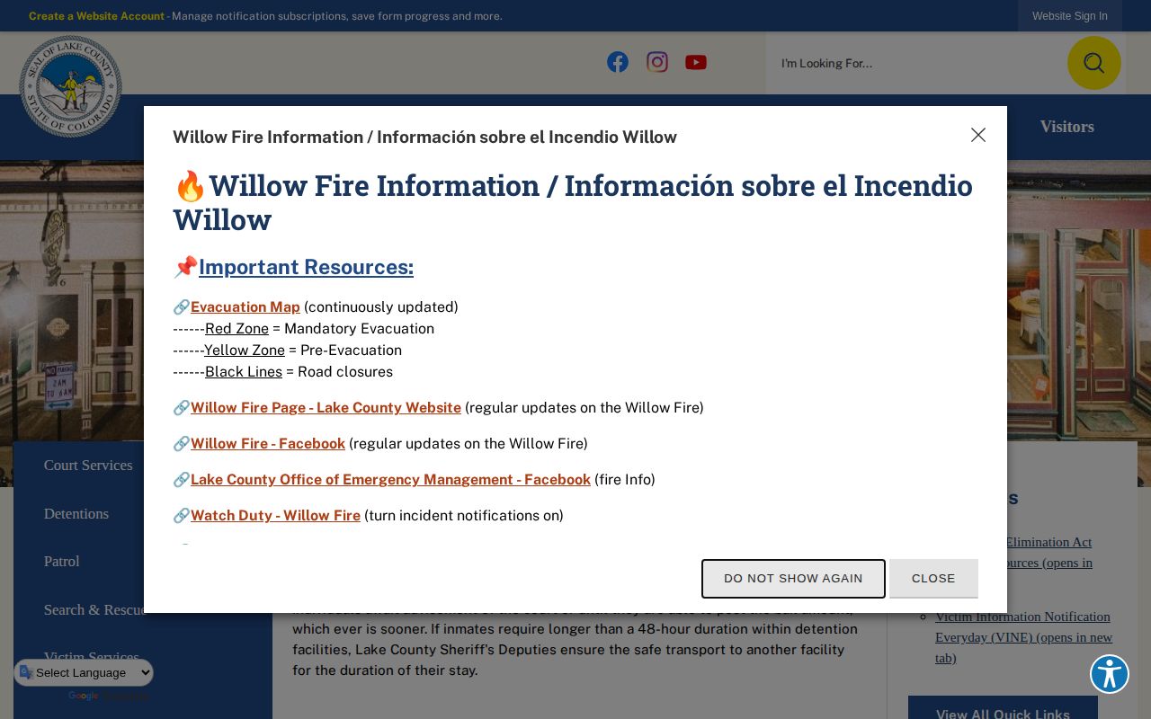
Task: Click the Lake County seal logo
Action: pyautogui.click(x=70, y=86)
